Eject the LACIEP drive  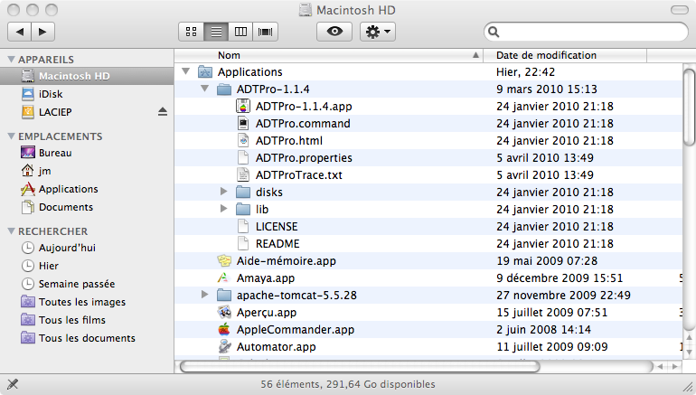(163, 112)
